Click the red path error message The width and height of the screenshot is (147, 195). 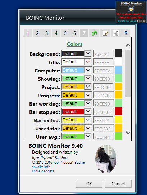click(x=131, y=15)
